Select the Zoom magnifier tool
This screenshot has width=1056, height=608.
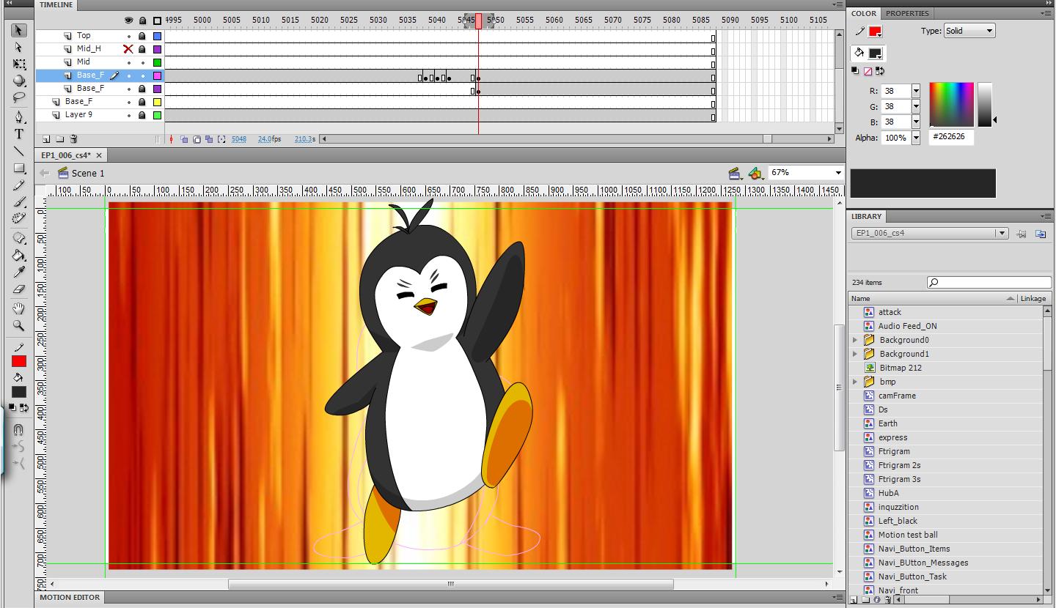click(x=19, y=325)
